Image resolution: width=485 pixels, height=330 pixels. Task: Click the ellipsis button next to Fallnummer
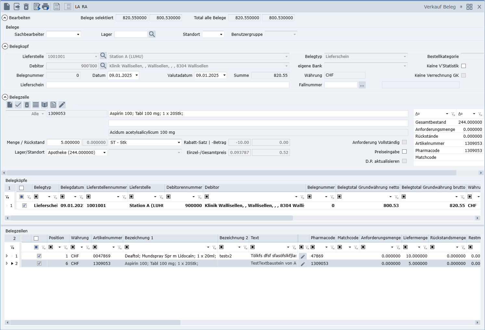[x=362, y=85]
